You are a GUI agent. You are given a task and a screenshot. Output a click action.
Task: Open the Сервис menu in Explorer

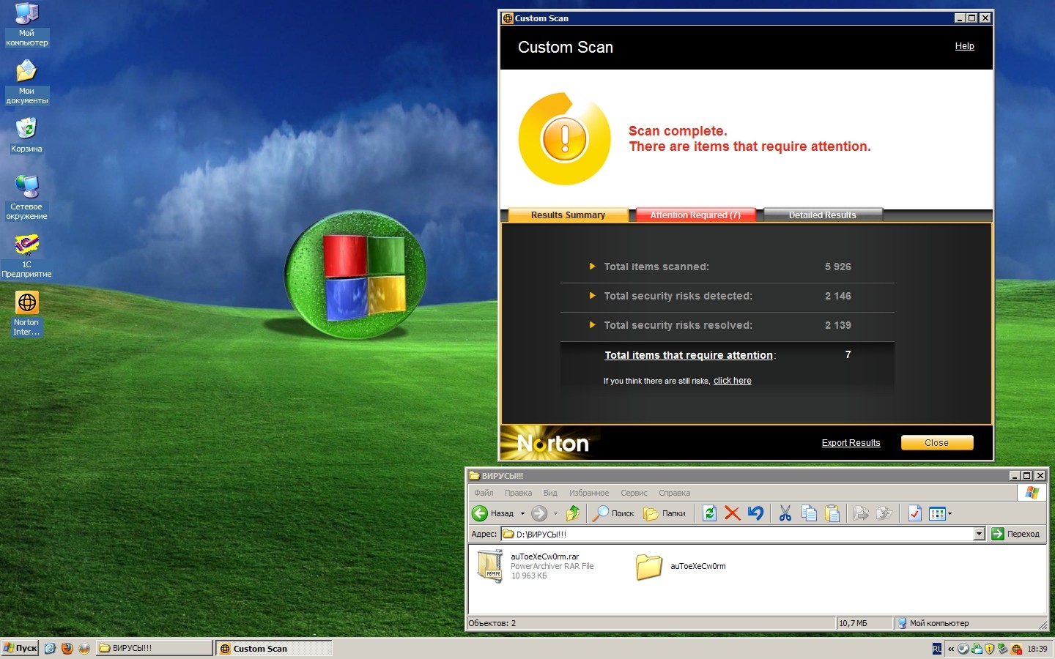634,493
